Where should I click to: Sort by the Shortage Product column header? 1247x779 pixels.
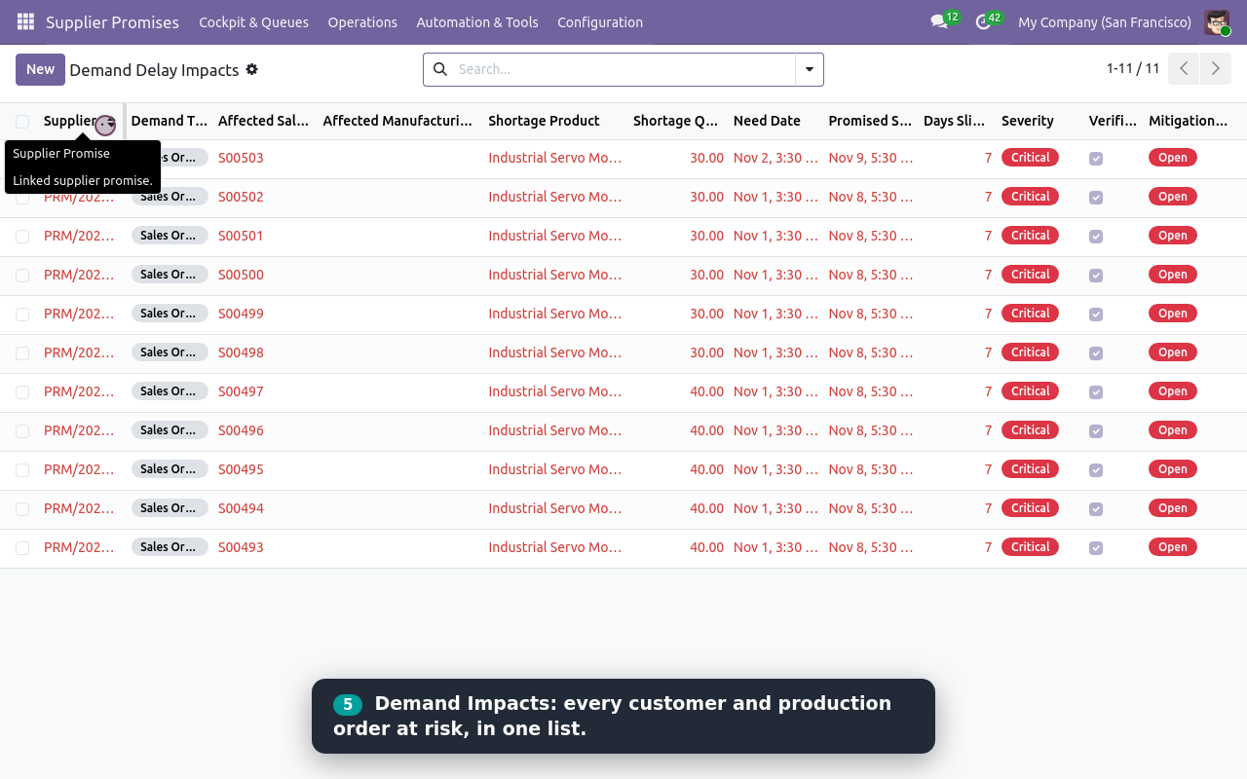pyautogui.click(x=544, y=121)
